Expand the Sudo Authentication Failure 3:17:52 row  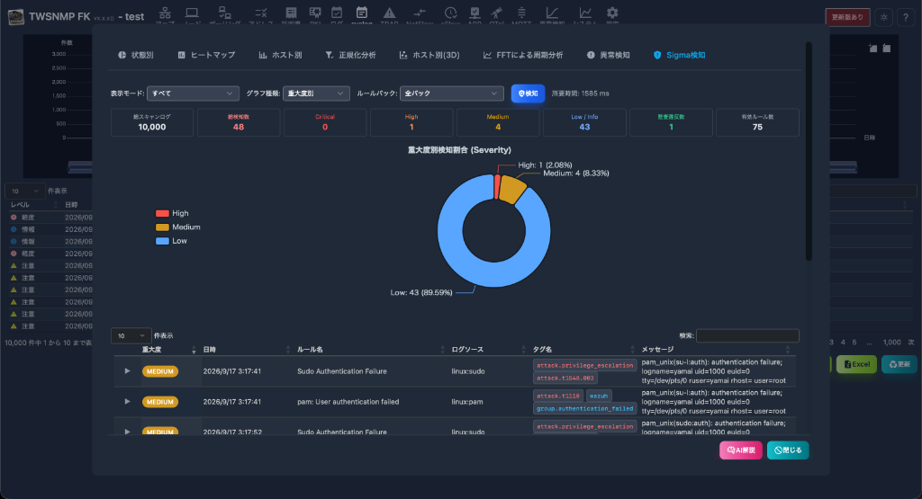point(127,432)
